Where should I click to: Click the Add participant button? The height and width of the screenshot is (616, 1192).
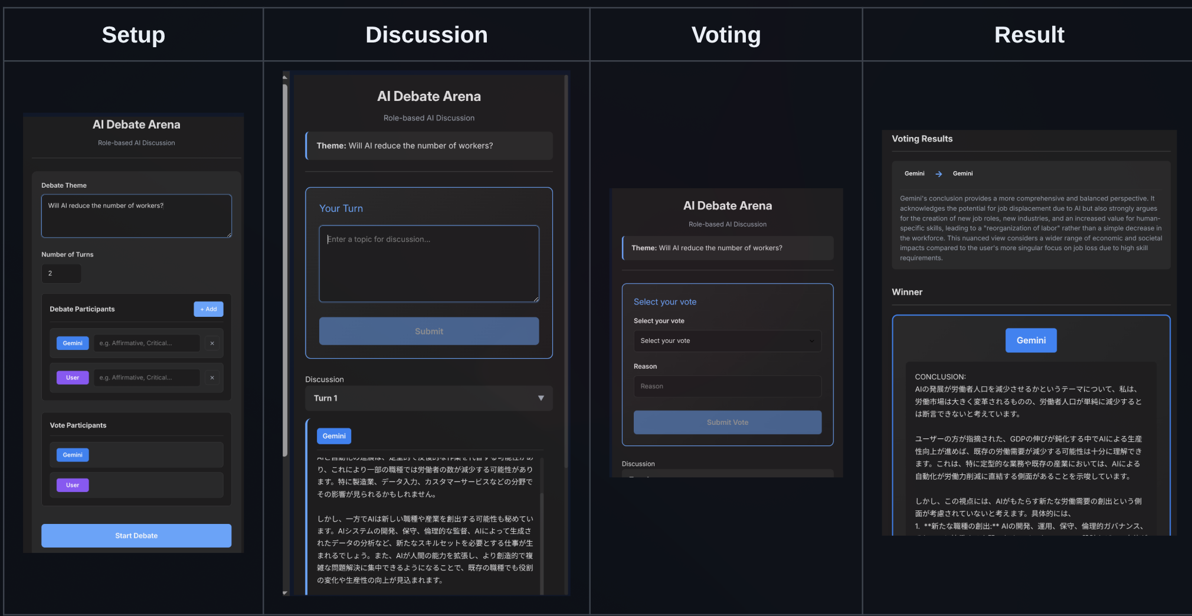coord(208,309)
